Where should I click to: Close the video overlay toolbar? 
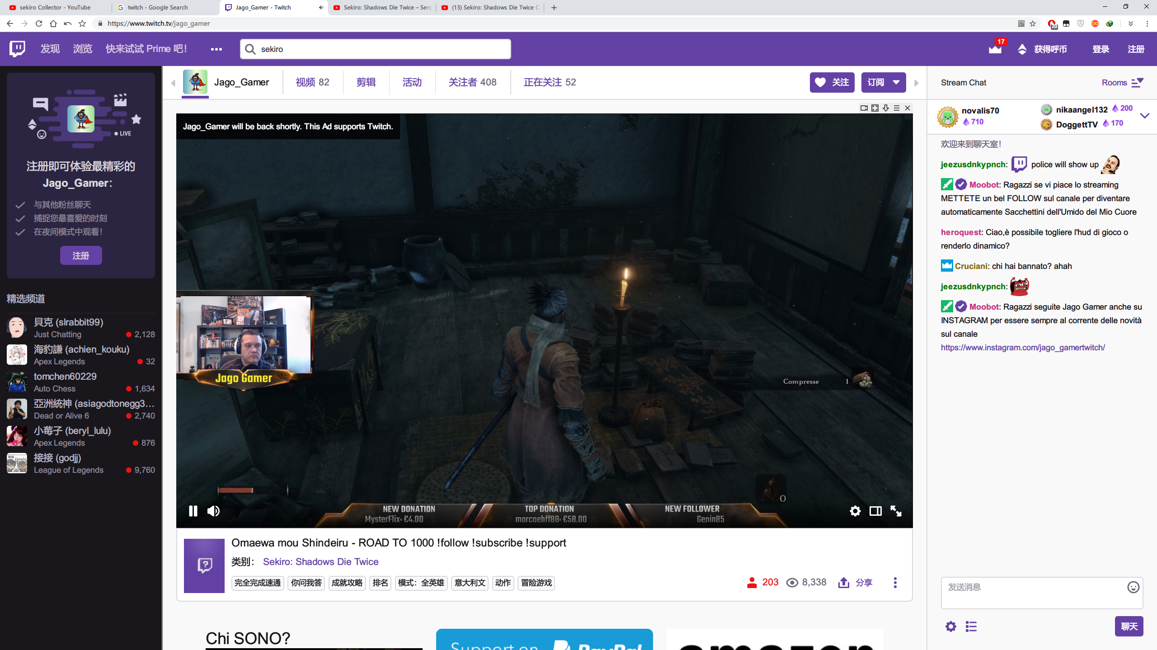(908, 108)
